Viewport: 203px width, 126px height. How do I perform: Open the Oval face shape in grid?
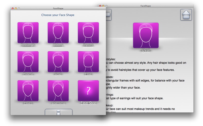pos(58,62)
